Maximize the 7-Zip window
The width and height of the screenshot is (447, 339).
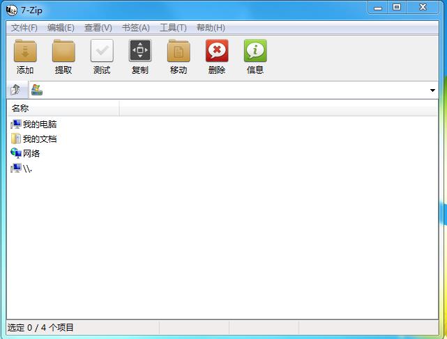[x=397, y=8]
